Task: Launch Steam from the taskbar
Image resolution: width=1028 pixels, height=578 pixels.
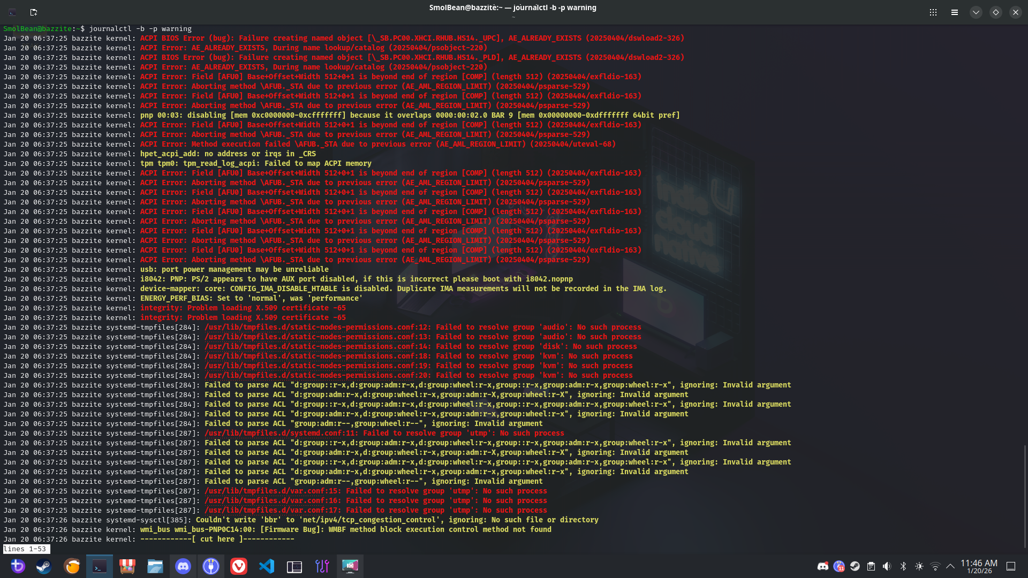Action: (44, 566)
